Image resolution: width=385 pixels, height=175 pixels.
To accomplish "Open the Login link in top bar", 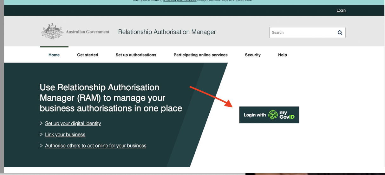I will (x=341, y=10).
